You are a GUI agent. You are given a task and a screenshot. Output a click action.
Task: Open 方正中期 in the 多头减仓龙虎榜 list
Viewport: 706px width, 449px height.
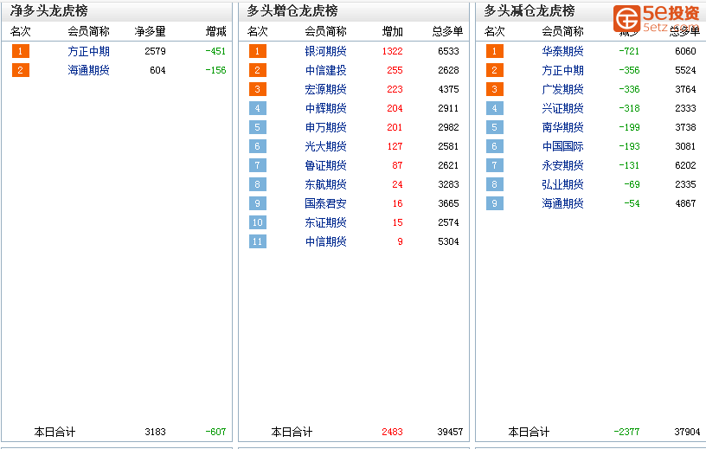pyautogui.click(x=563, y=70)
